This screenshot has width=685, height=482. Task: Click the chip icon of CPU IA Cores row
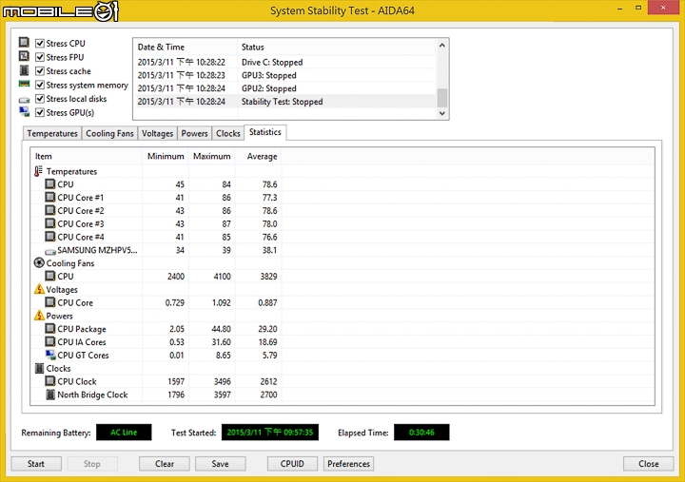point(50,341)
